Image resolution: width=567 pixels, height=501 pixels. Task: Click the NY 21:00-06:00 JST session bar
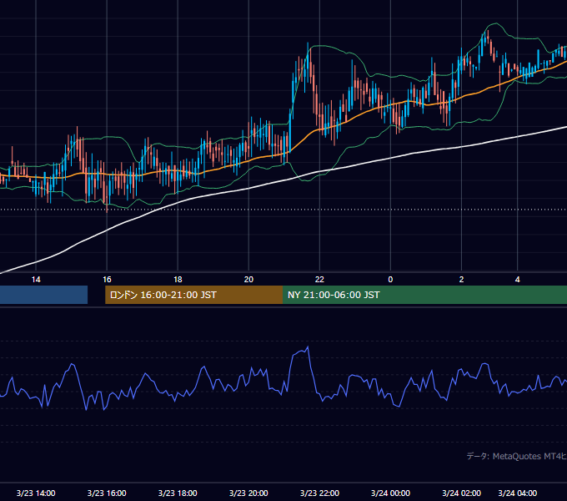(x=425, y=295)
